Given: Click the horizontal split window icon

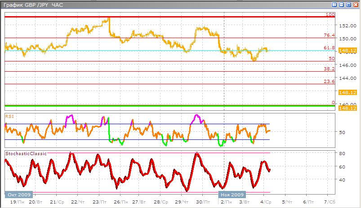Looking at the screenshot, I should [341, 5].
